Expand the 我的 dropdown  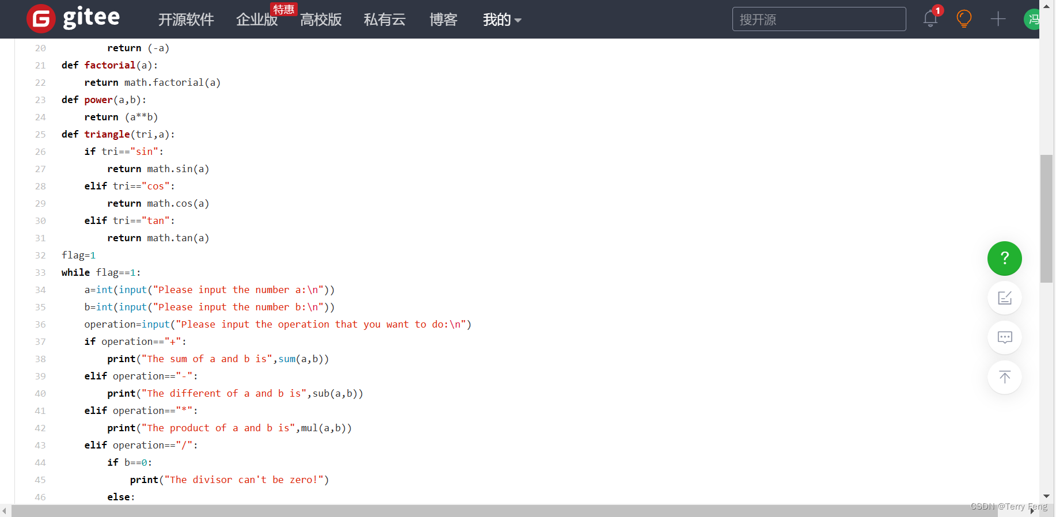(502, 20)
